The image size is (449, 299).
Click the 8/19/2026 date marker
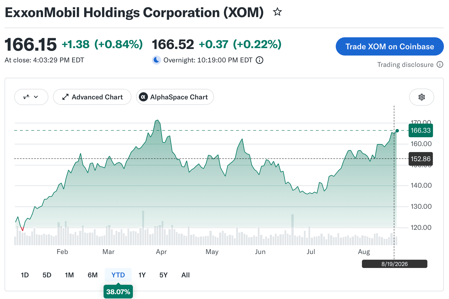[394, 264]
